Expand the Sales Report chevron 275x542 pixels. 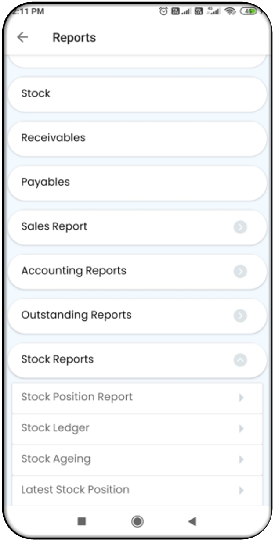point(240,227)
